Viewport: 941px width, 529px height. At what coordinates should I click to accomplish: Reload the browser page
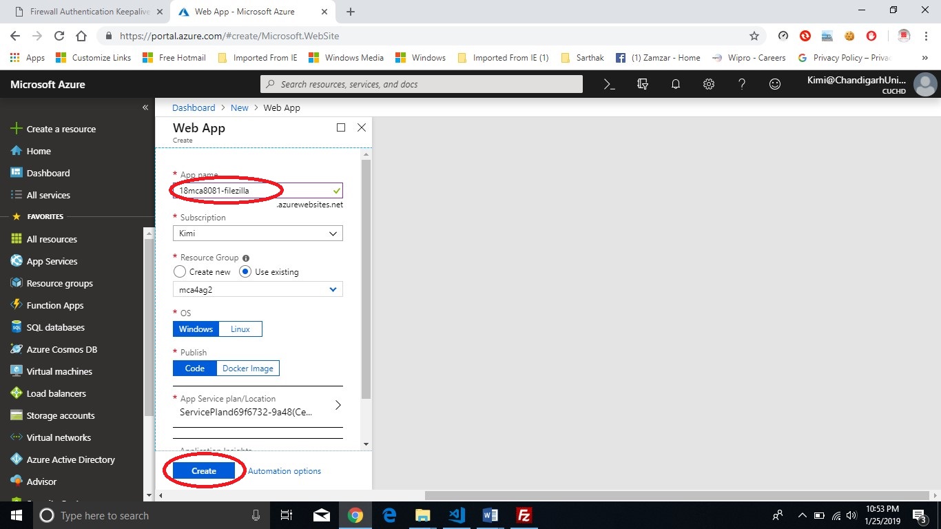(x=59, y=36)
